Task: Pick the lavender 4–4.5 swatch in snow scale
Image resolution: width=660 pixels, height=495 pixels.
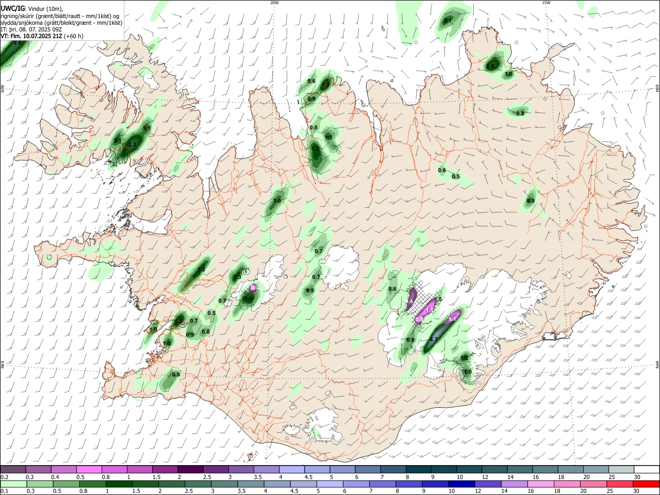Action: point(291,469)
